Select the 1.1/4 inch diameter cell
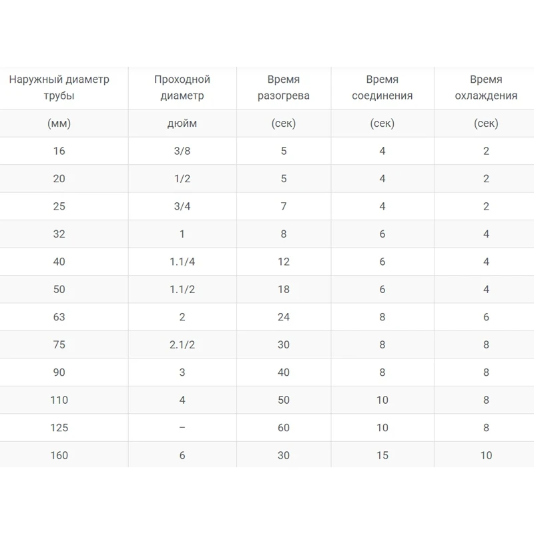This screenshot has width=534, height=534. pos(182,262)
